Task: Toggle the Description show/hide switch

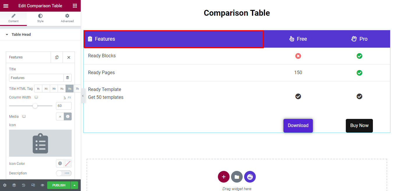Action: 64,173
